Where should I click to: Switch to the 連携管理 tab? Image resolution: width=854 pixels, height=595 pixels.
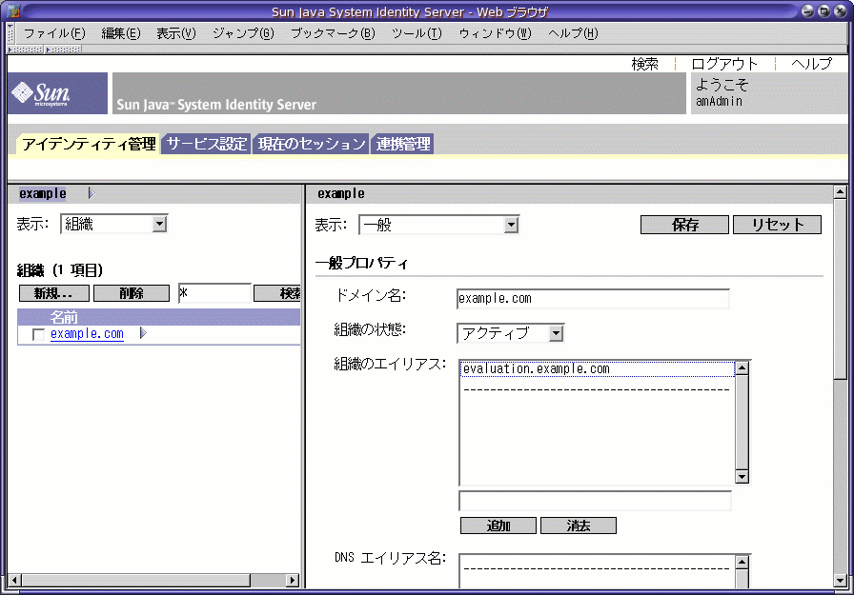click(402, 144)
